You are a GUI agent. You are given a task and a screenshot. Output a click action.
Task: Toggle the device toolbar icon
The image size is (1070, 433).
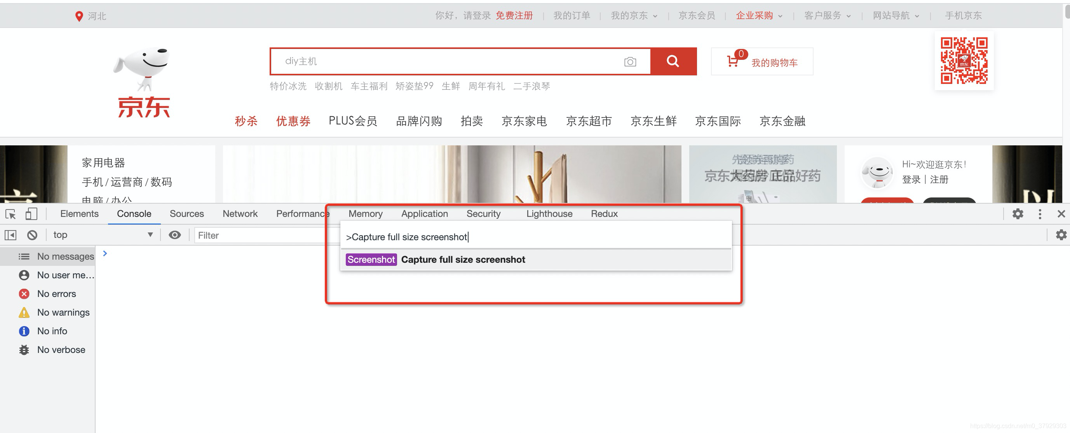31,214
